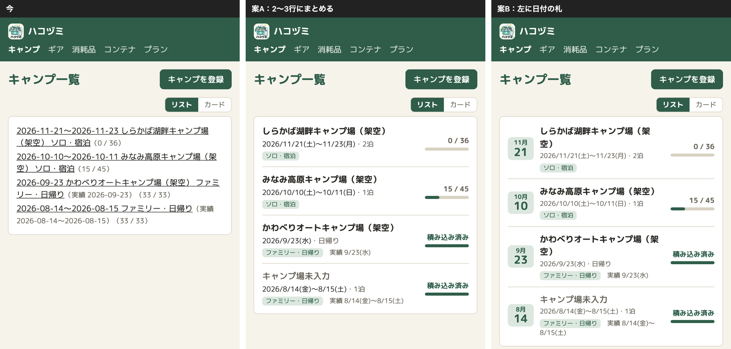Click キャンプを登録 button in the 案B panel
Screen dimensions: 731x349
687,79
